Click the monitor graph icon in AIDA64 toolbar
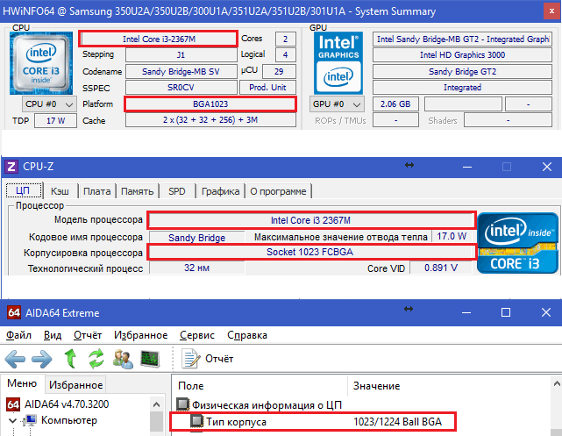562x436 pixels. pyautogui.click(x=149, y=358)
